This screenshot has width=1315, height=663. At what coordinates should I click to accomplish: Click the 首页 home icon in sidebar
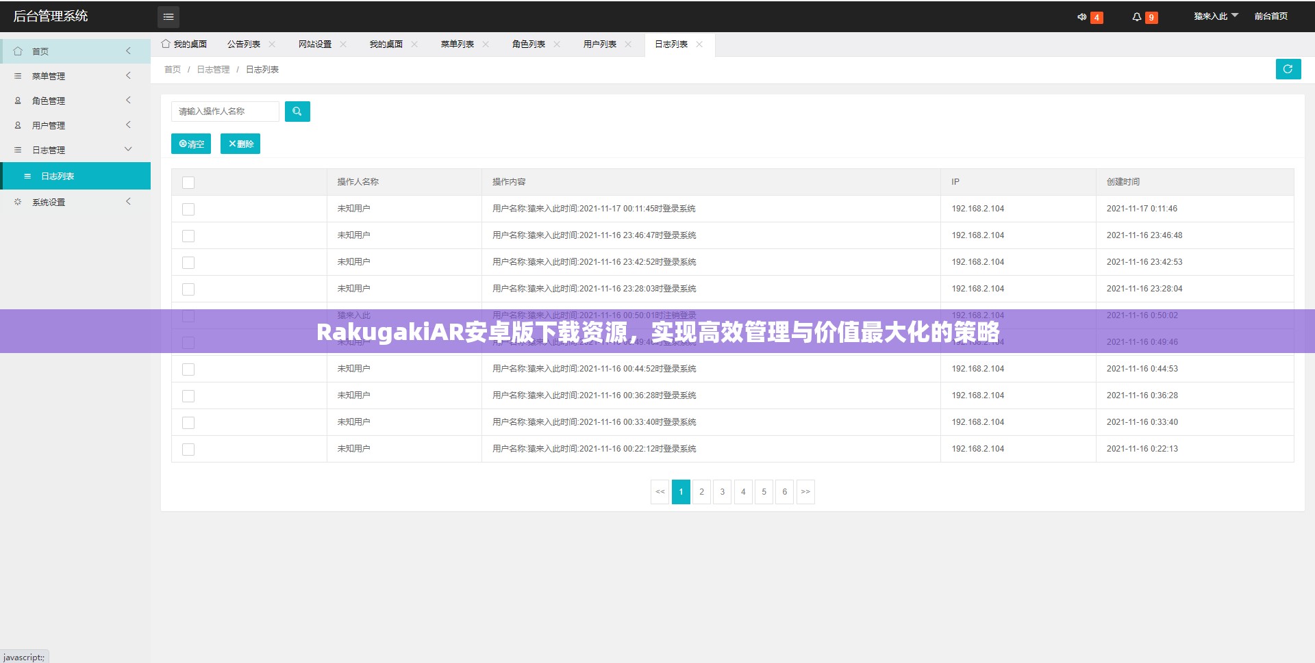[x=18, y=51]
